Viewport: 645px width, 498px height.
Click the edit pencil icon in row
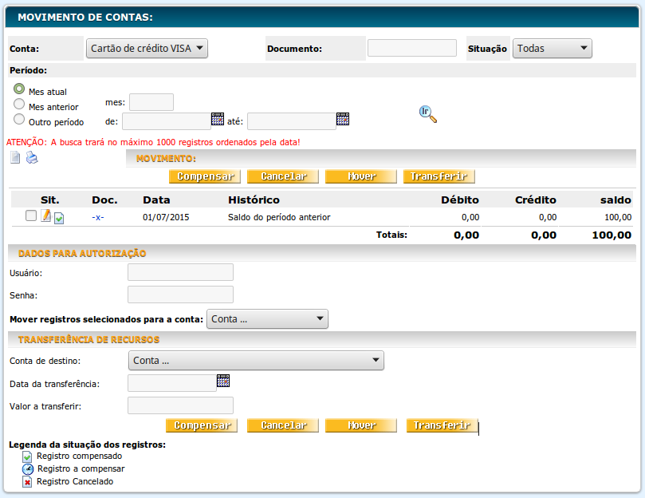click(x=46, y=215)
